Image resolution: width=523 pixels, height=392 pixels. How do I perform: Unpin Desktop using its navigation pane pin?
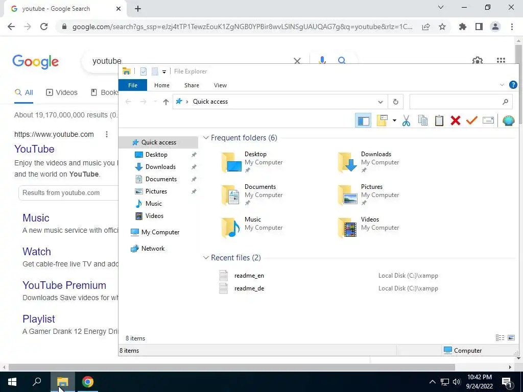pos(194,155)
